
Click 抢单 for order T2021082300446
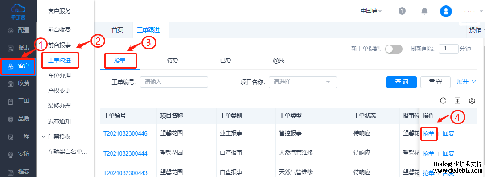click(428, 133)
